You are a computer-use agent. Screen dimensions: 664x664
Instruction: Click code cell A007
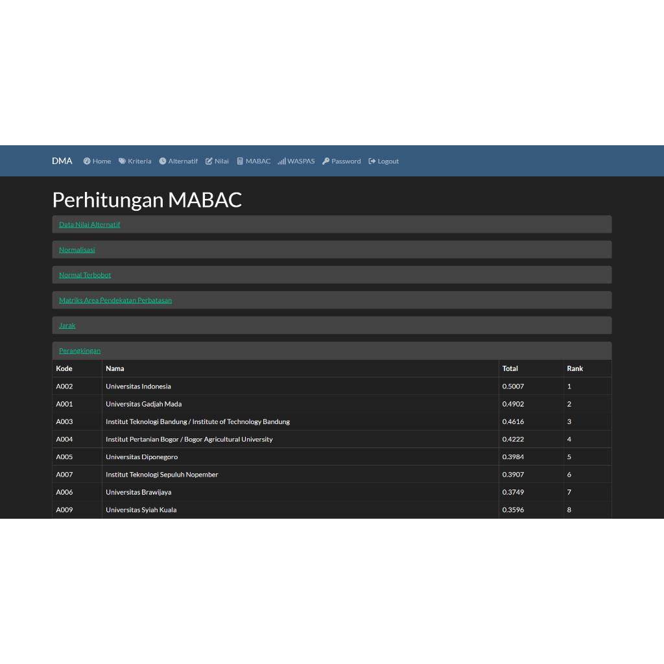click(77, 475)
